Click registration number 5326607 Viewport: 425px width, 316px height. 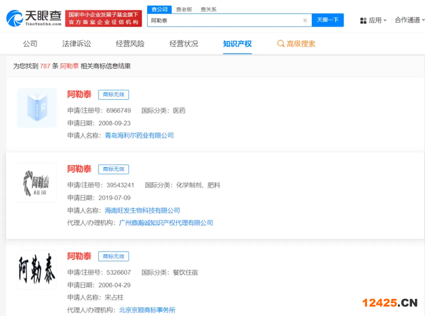pyautogui.click(x=119, y=272)
